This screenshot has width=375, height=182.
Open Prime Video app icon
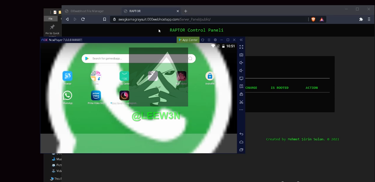pos(96,96)
